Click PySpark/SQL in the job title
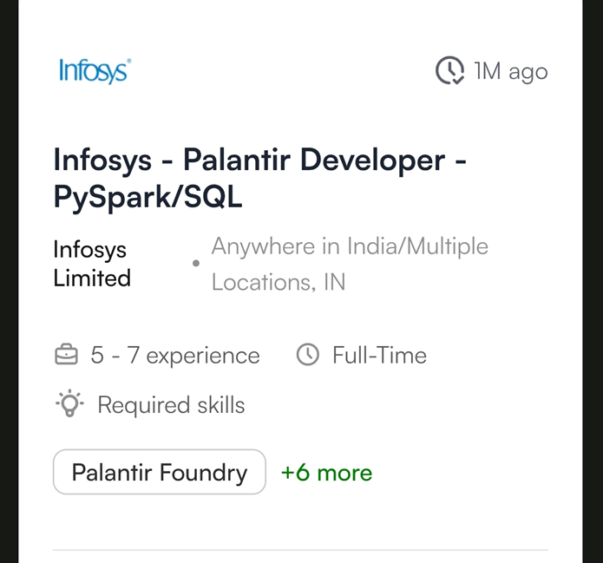Screen dimensions: 603x563 148,198
